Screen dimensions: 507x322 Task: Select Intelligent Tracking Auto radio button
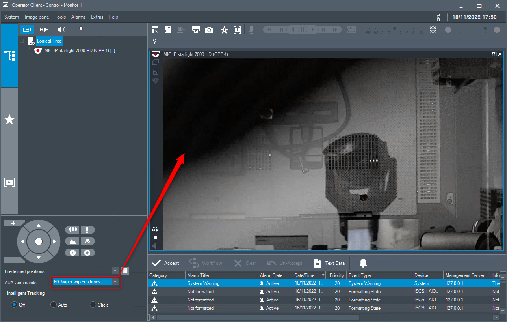54,305
